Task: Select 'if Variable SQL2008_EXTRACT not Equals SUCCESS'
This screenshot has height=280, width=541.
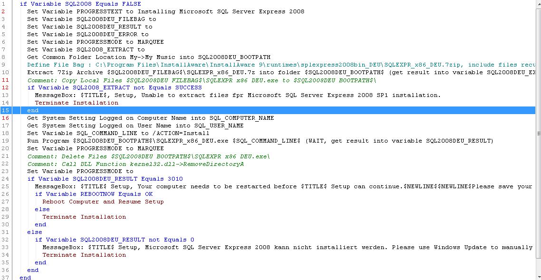Action: click(x=114, y=87)
